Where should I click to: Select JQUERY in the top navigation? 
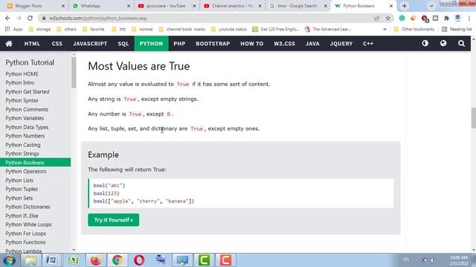click(341, 44)
